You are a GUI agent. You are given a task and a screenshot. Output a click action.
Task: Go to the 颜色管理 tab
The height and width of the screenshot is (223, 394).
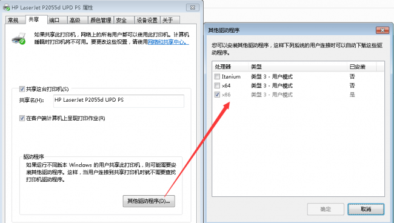(101, 20)
